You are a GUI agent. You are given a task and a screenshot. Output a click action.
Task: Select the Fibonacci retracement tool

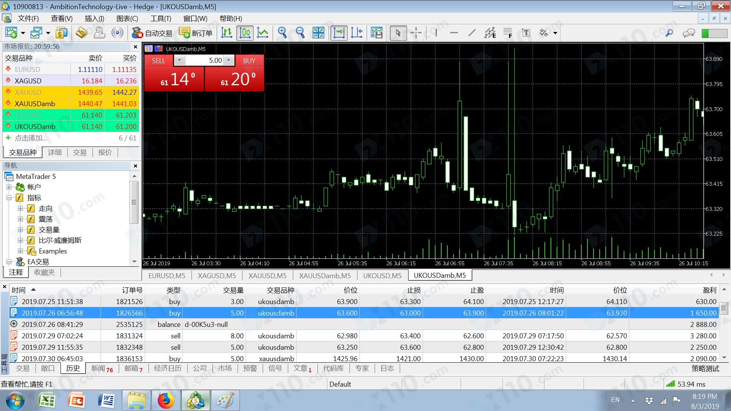pyautogui.click(x=508, y=33)
